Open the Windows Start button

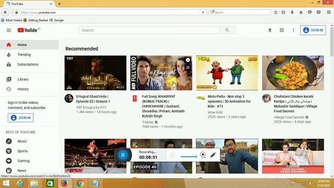[6, 183]
